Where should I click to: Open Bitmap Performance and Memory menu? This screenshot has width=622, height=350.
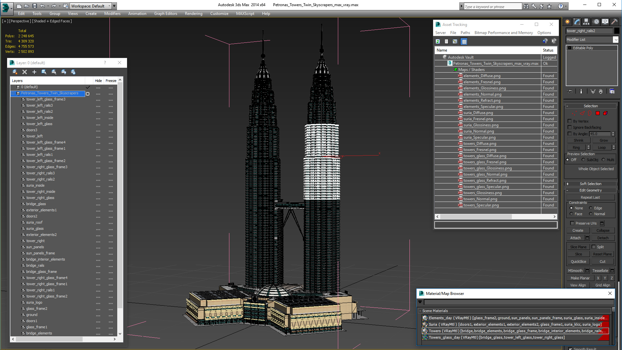(504, 33)
